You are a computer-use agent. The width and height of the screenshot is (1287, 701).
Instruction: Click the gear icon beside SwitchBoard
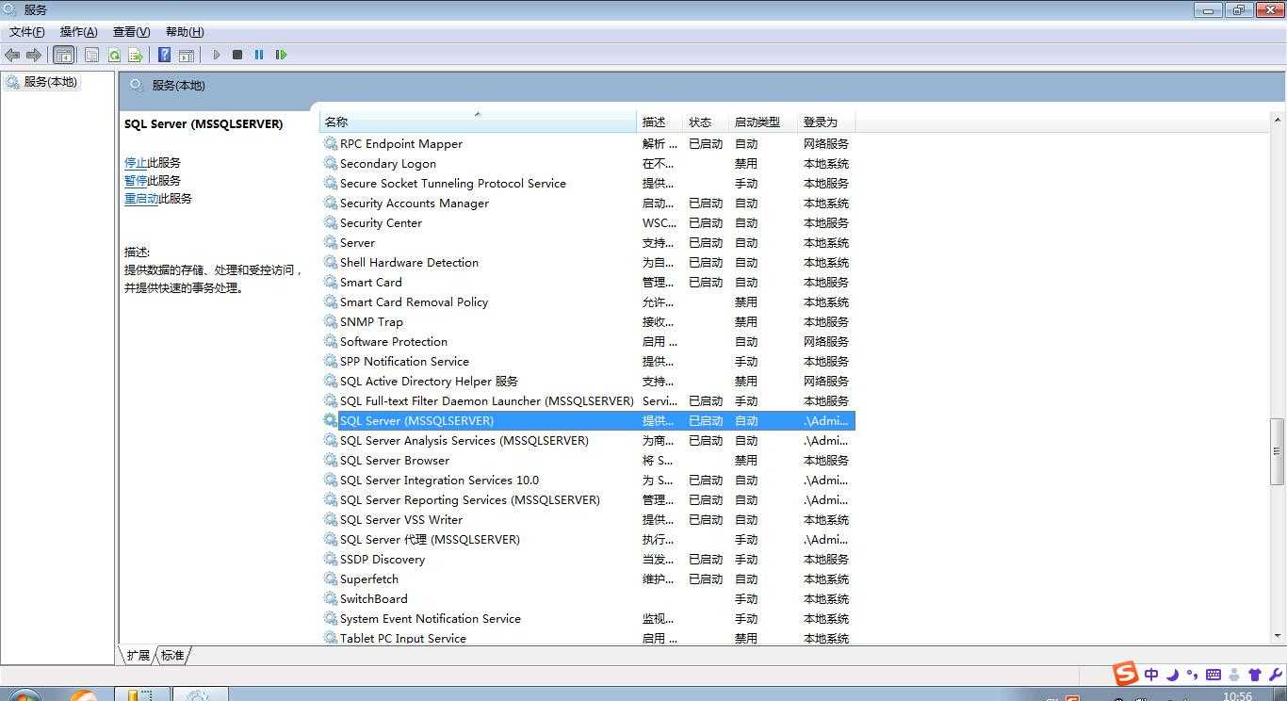click(x=331, y=598)
